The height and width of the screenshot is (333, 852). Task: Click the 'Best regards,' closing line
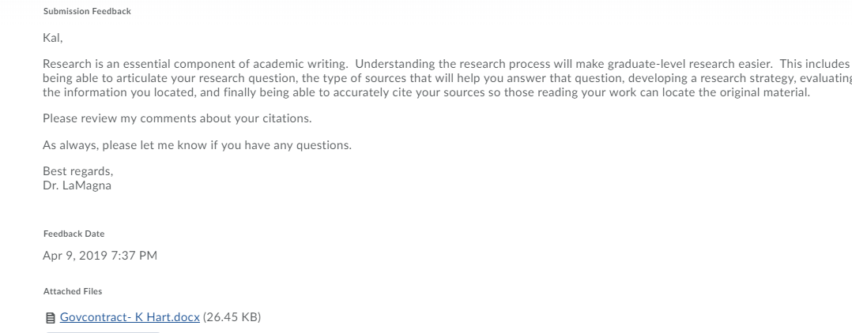tap(78, 171)
